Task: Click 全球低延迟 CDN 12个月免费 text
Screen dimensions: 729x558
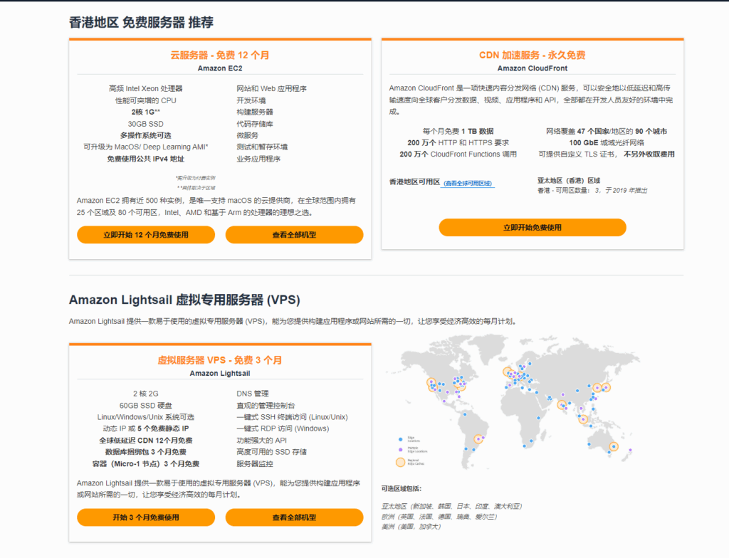Action: point(145,441)
